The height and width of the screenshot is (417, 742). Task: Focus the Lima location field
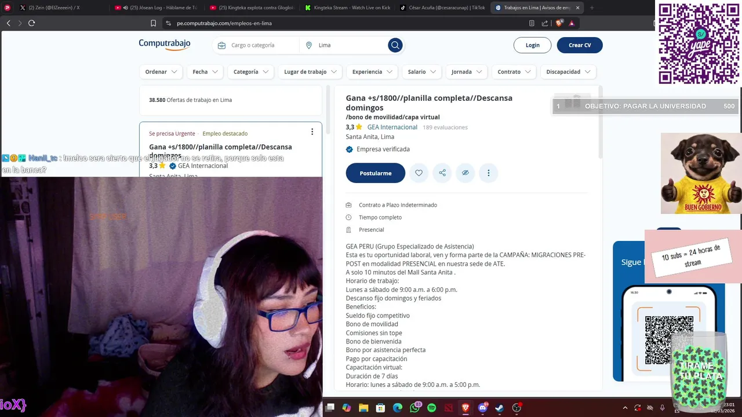pyautogui.click(x=345, y=45)
